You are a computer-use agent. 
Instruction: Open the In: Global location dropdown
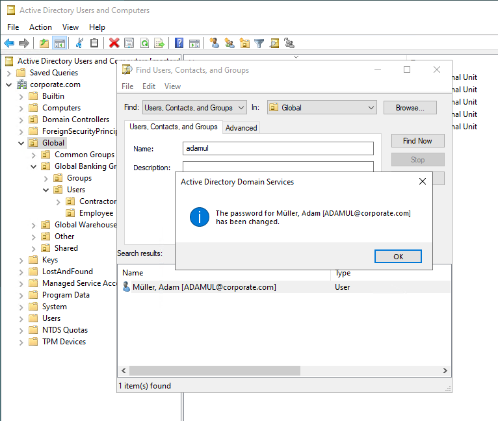pyautogui.click(x=322, y=108)
